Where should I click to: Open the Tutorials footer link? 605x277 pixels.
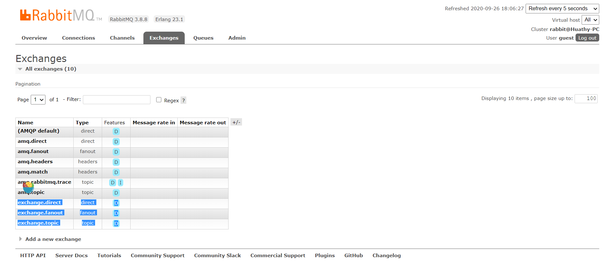(x=109, y=256)
